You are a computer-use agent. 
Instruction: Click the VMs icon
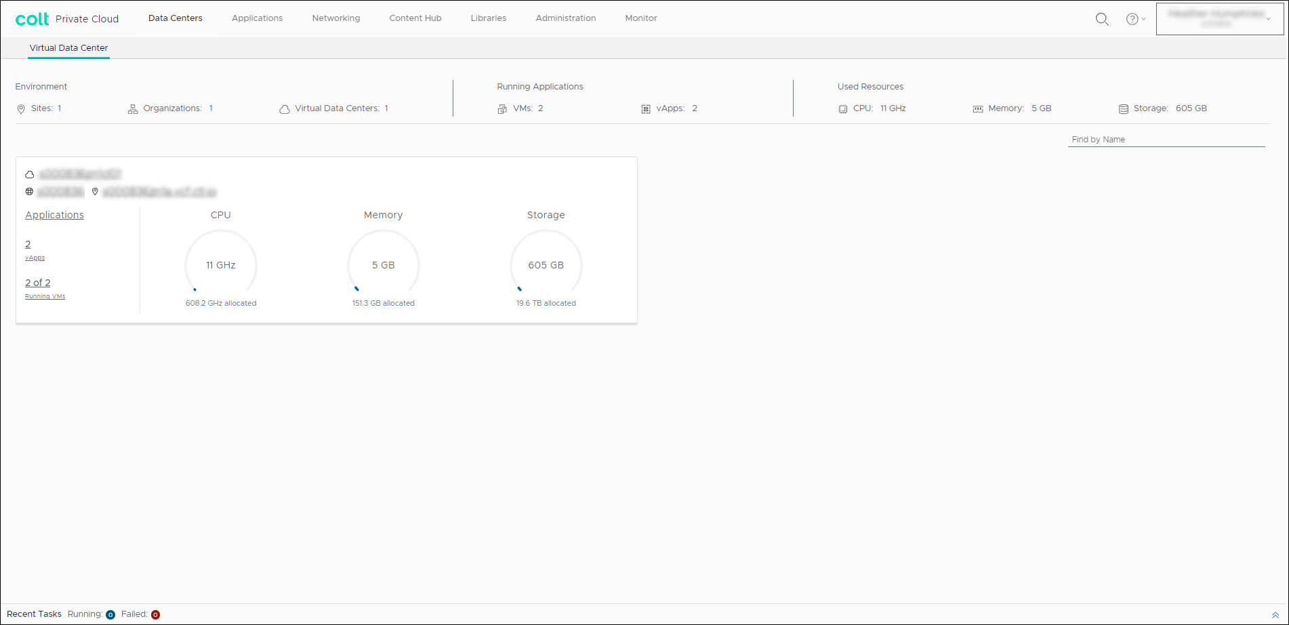[x=502, y=109]
